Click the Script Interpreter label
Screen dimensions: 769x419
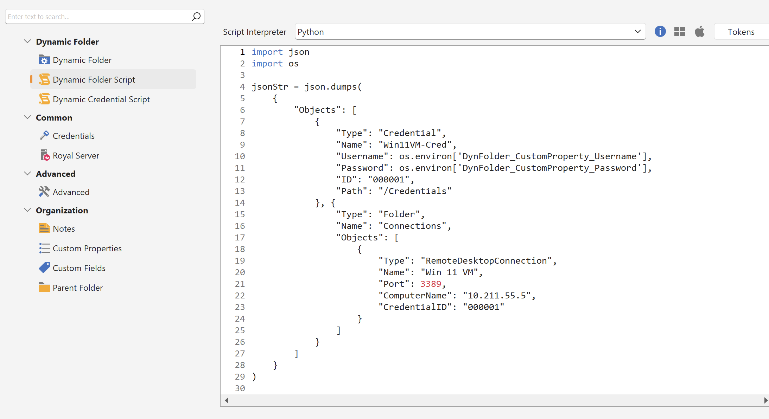255,32
